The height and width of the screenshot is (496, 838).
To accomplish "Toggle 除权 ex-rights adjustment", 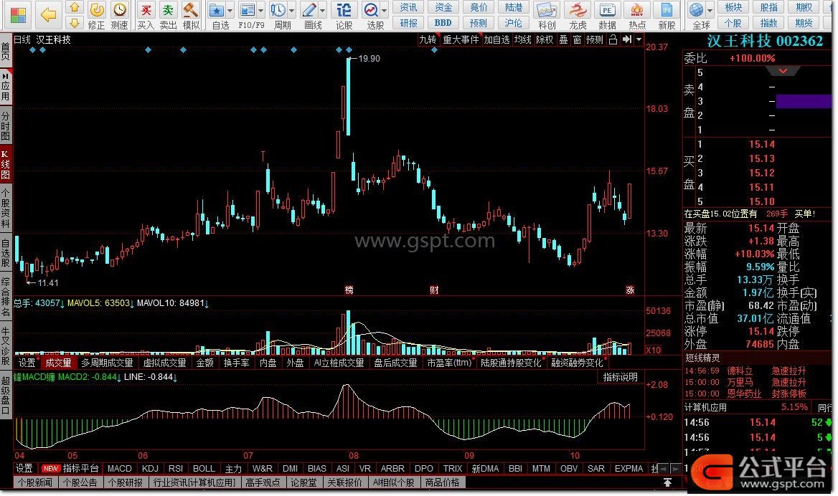I will [x=545, y=39].
